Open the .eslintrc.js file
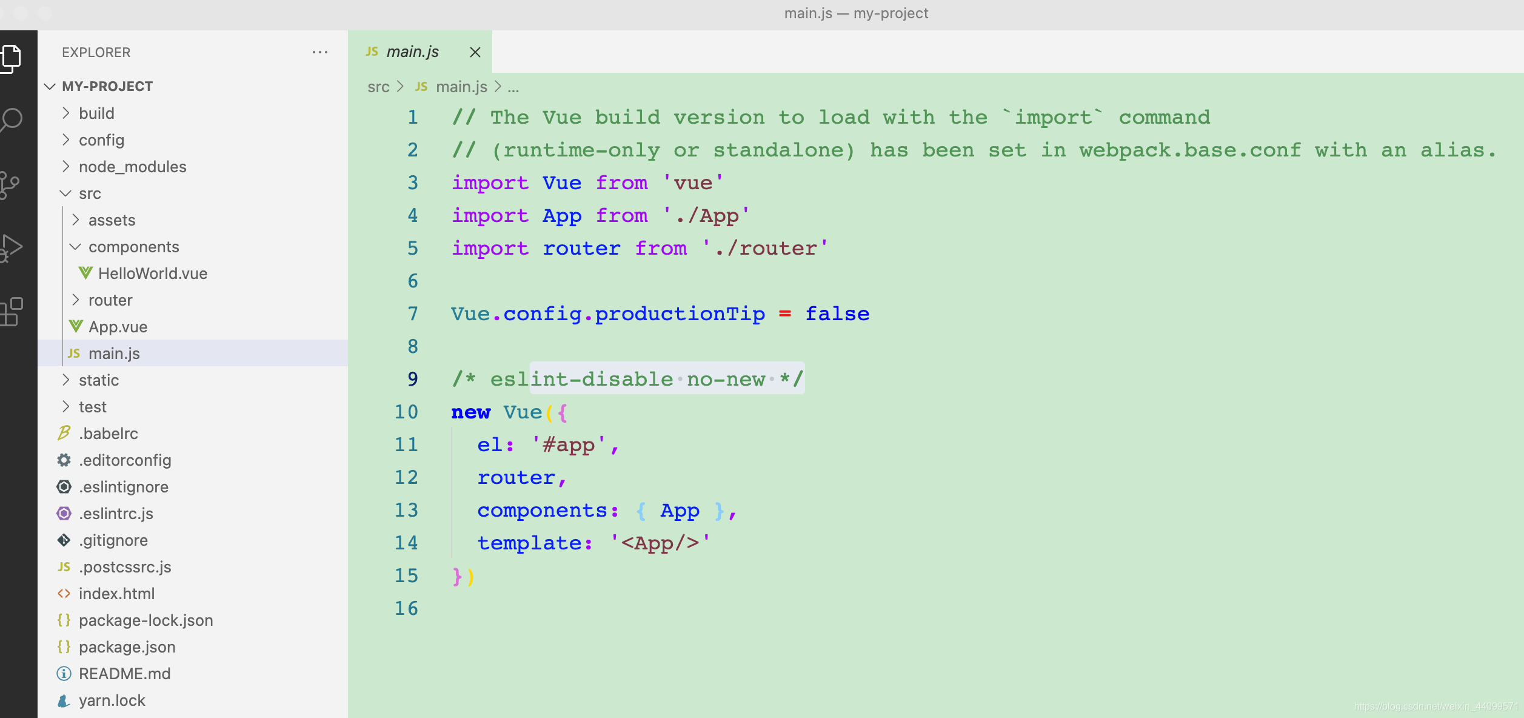The height and width of the screenshot is (718, 1524). (x=193, y=514)
